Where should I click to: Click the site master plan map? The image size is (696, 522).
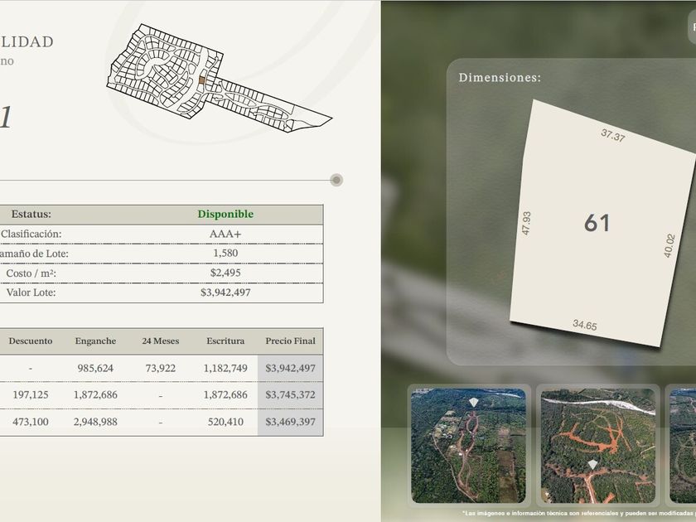pyautogui.click(x=220, y=78)
